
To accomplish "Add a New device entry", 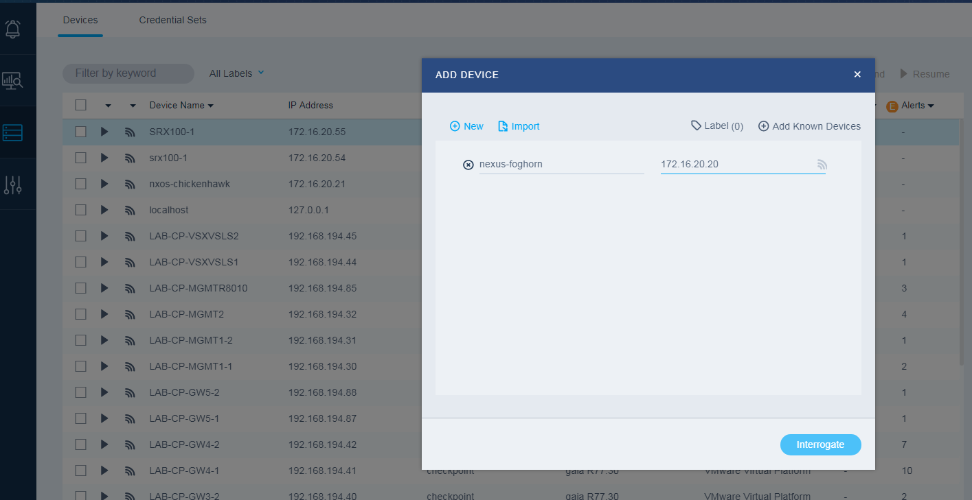I will click(466, 126).
